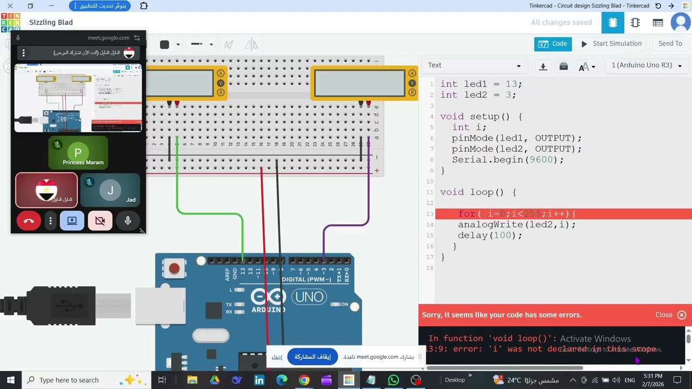Open the Send To dialog
The width and height of the screenshot is (692, 389).
click(670, 44)
